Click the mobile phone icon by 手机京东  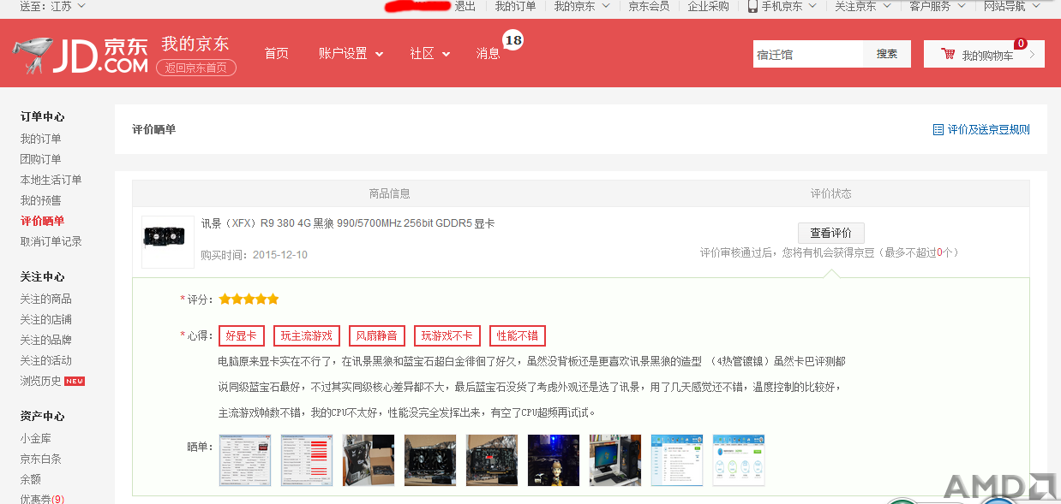[752, 6]
